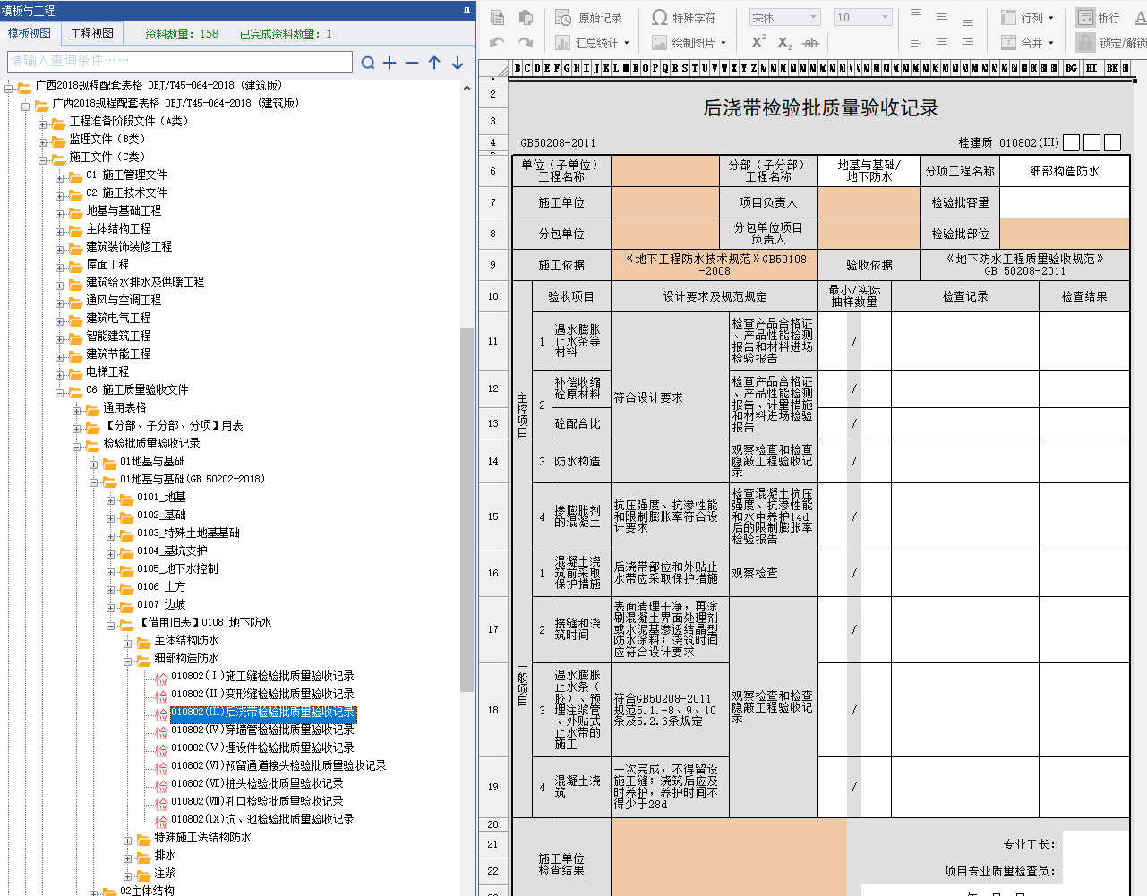
Task: Expand C1 施工管理文件 folder
Action: [x=60, y=178]
